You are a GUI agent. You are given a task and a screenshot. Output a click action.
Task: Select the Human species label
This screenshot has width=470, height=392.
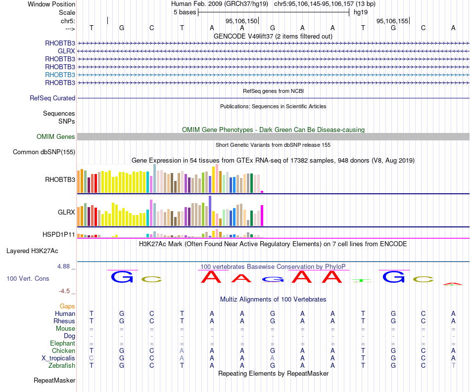65,313
